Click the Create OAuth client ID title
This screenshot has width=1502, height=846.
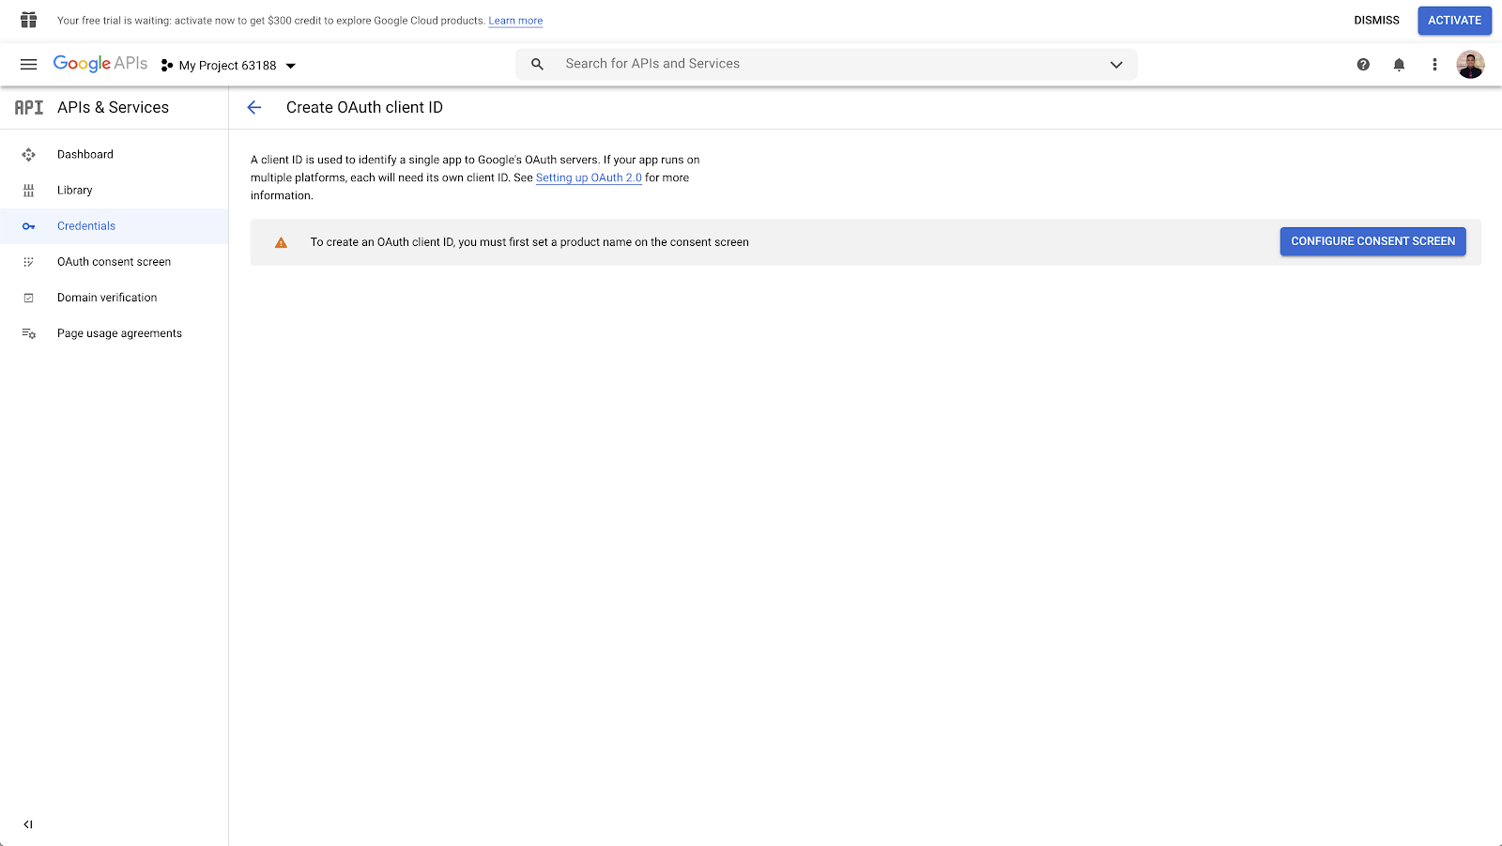[364, 107]
